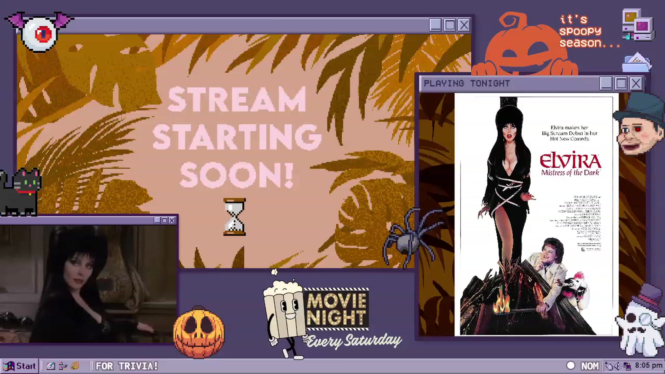Screen dimensions: 665x374
Task: Close the small video clip window
Action: click(172, 220)
